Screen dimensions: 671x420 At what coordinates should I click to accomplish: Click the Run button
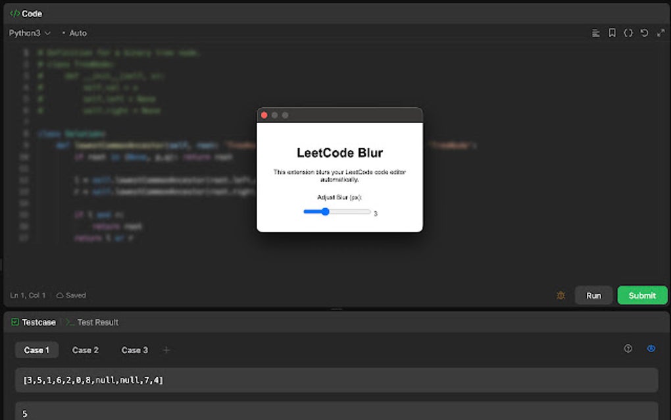(593, 295)
